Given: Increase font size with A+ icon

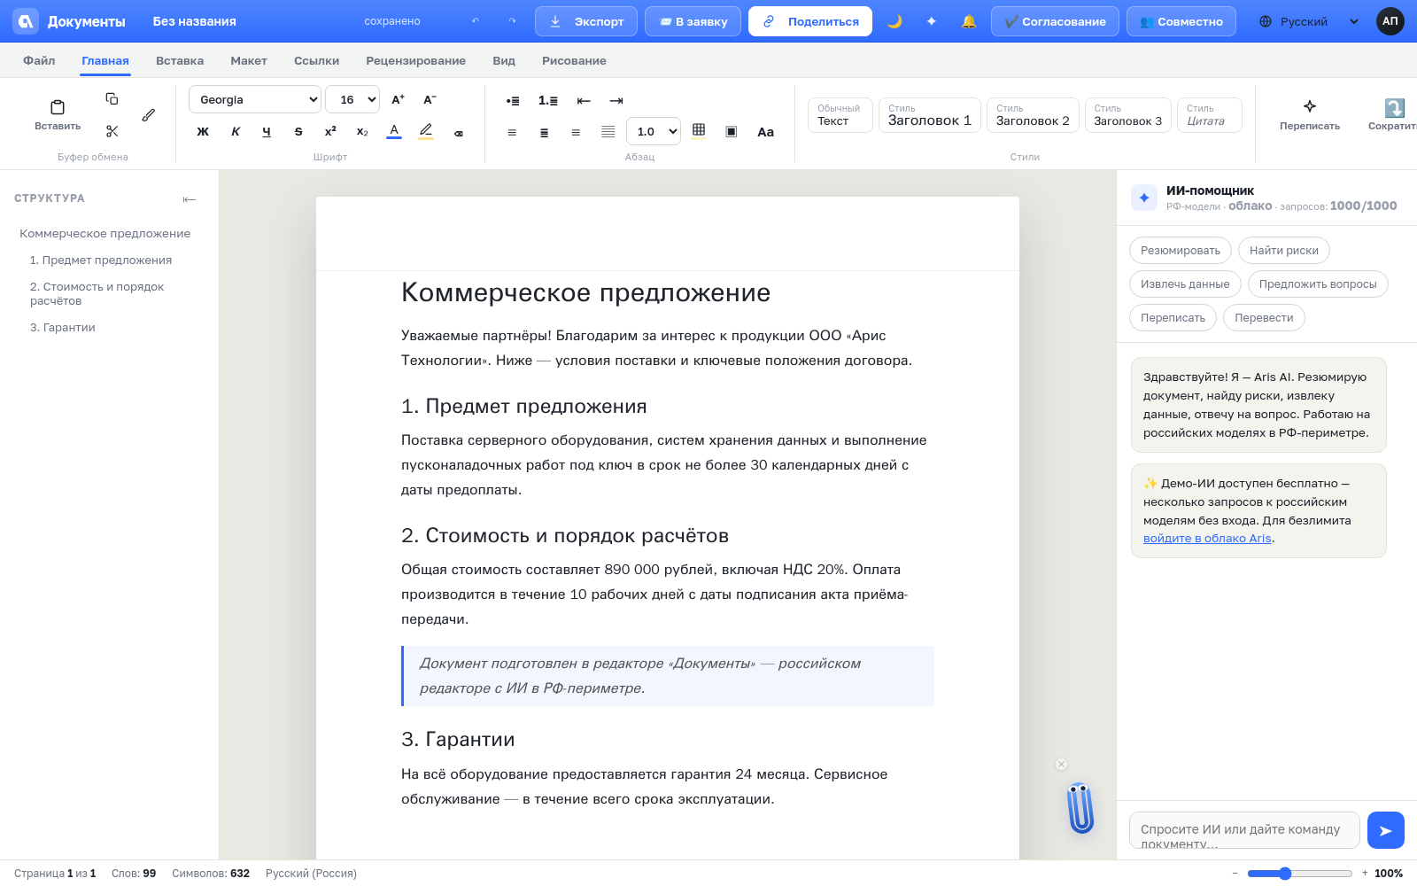Looking at the screenshot, I should click(399, 99).
